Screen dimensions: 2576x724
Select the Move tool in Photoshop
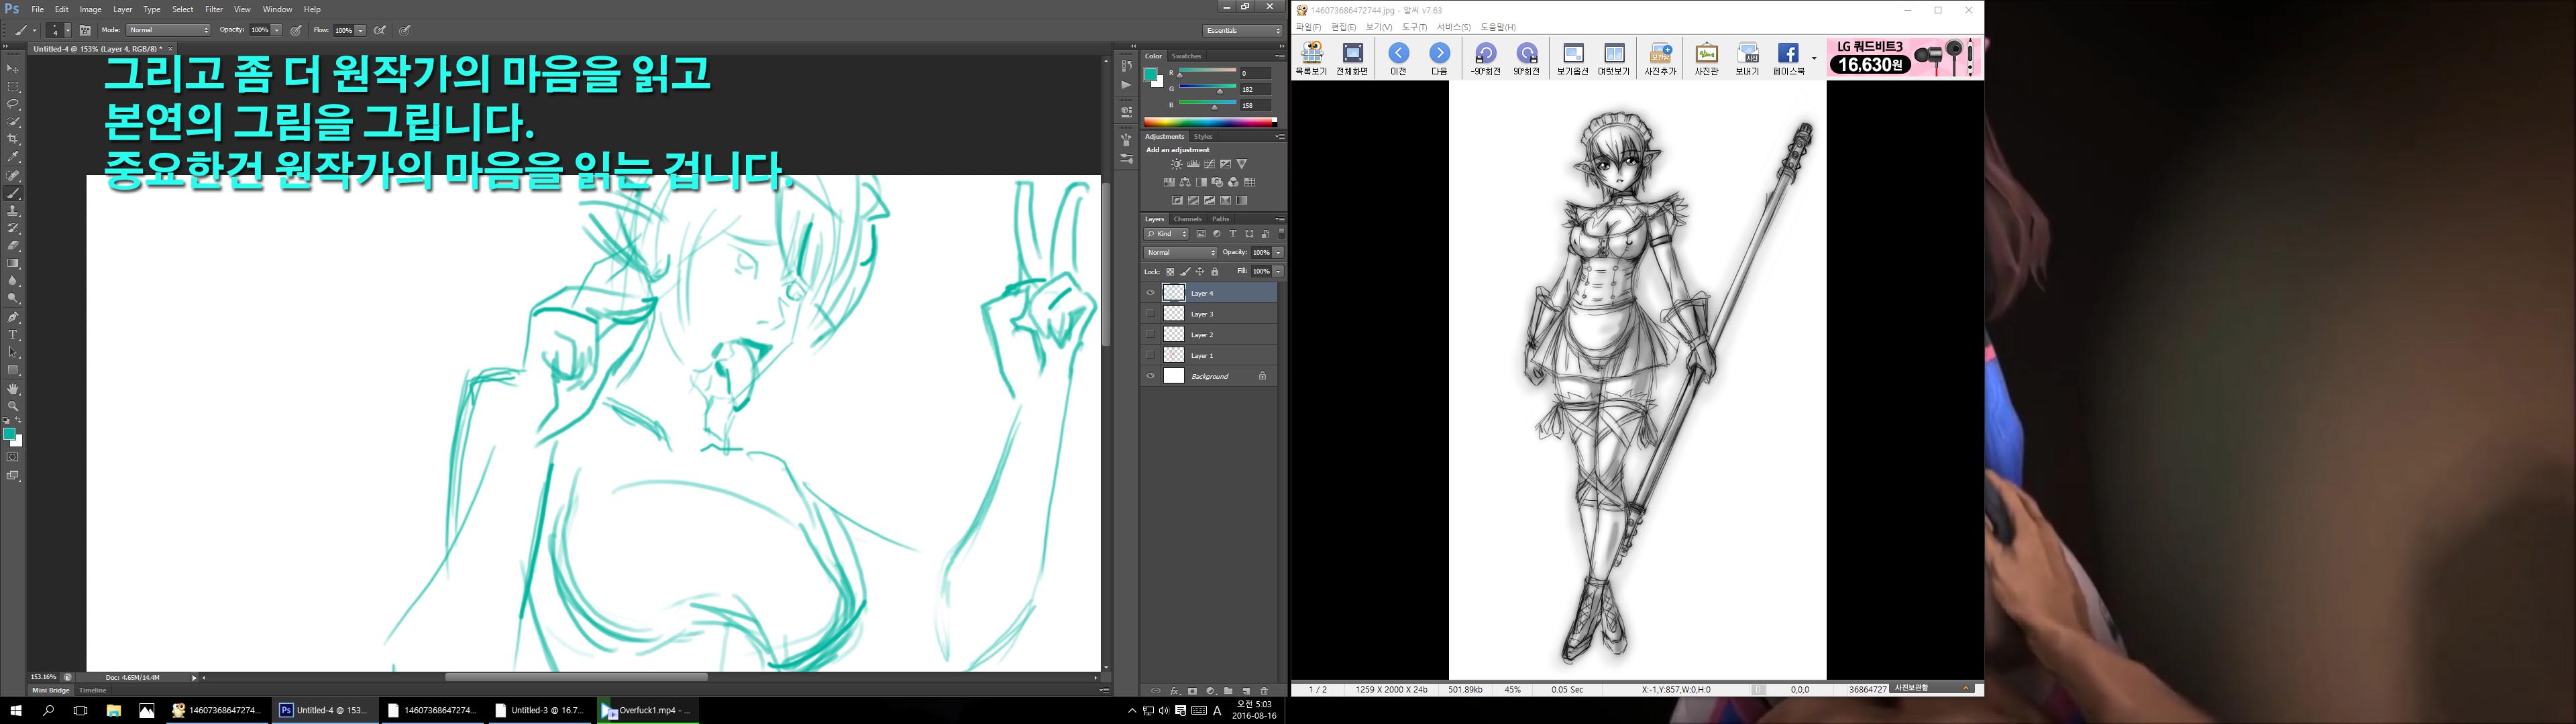[13, 68]
